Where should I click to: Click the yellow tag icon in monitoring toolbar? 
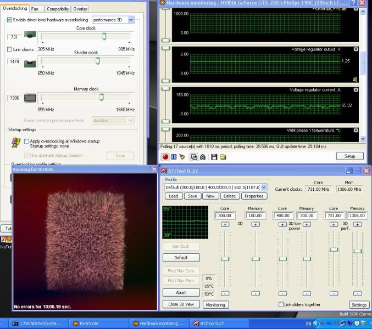coord(182,157)
